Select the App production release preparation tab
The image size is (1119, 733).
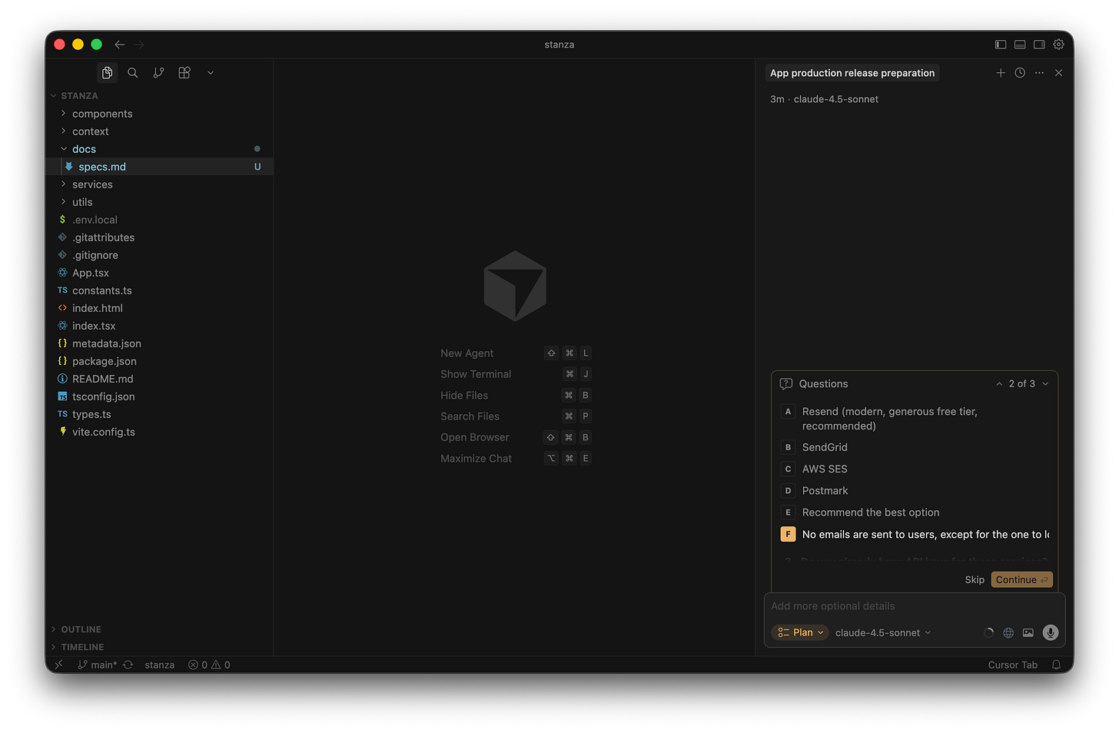point(852,72)
